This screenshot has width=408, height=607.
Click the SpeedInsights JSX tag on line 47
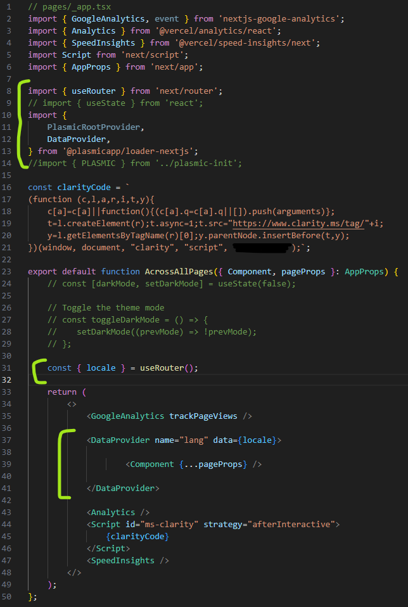point(127,560)
